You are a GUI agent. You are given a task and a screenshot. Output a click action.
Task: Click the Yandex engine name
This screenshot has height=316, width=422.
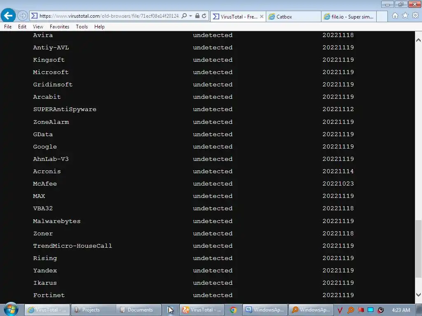point(45,271)
